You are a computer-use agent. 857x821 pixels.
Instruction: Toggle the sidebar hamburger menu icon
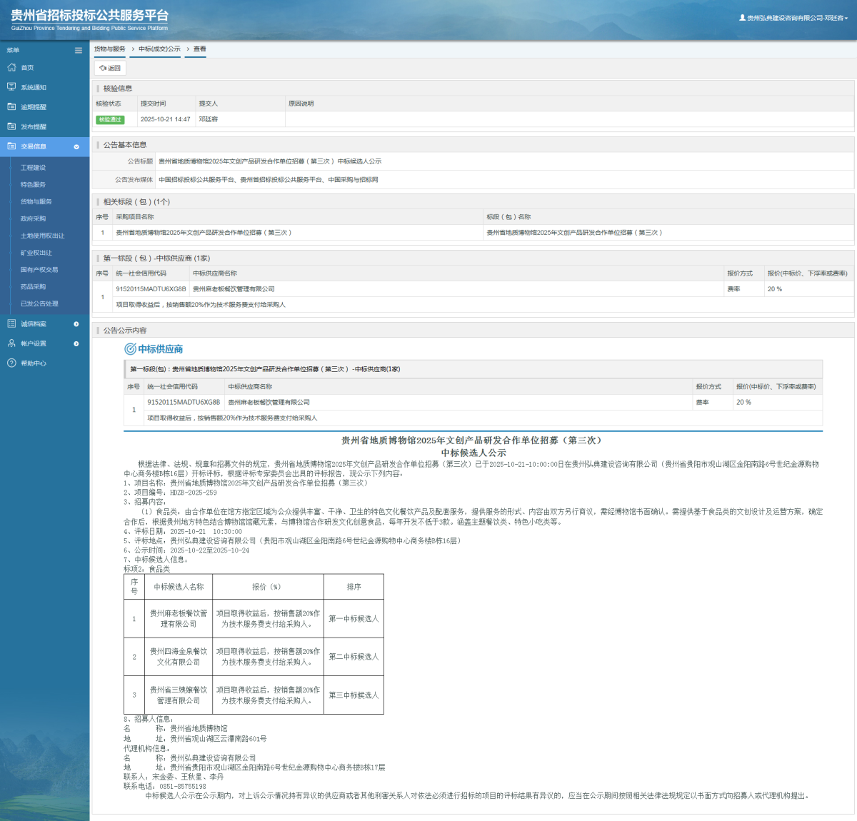click(79, 51)
